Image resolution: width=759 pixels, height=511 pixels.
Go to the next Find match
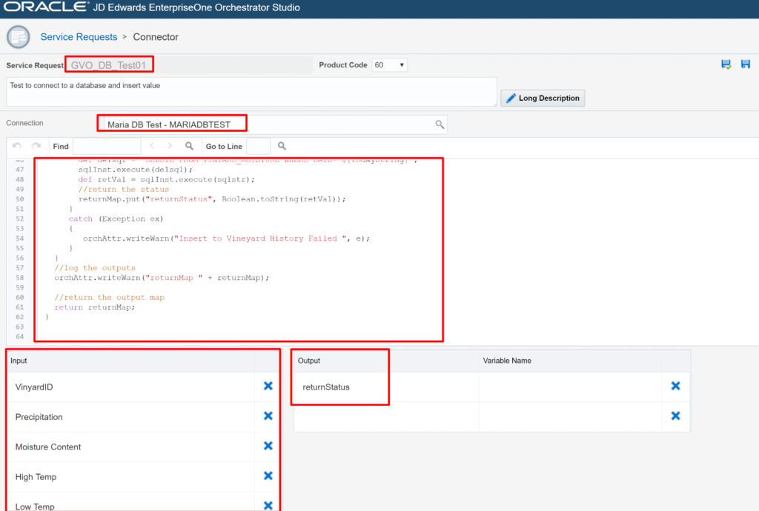click(x=170, y=146)
